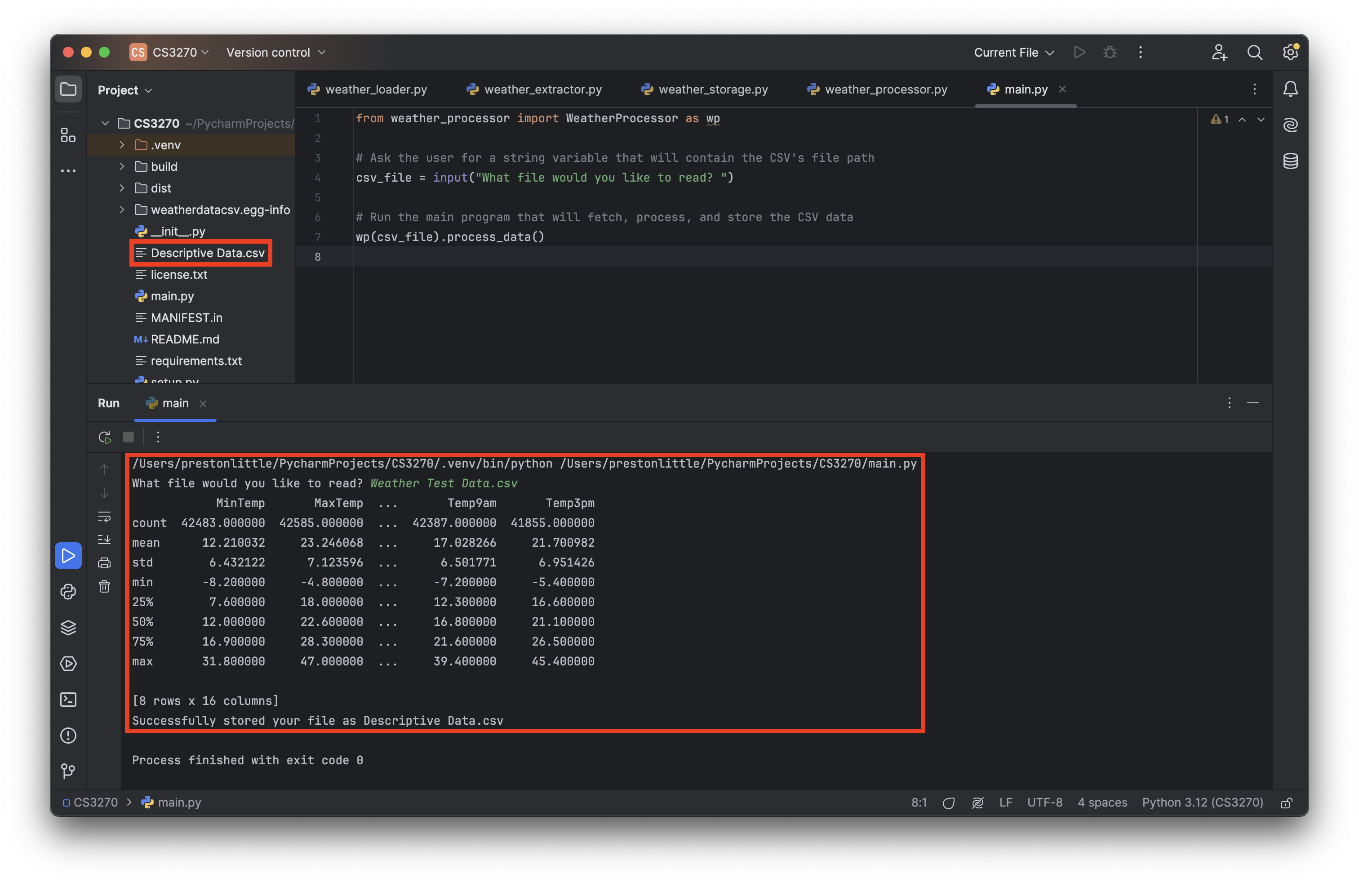Expand the build folder
The width and height of the screenshot is (1359, 883).
(x=122, y=167)
